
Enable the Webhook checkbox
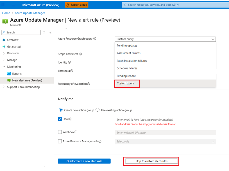pyautogui.click(x=60, y=132)
